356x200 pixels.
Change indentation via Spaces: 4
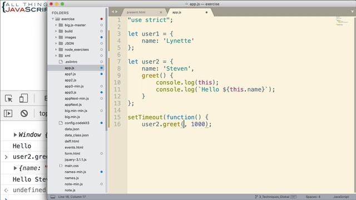(x=313, y=197)
